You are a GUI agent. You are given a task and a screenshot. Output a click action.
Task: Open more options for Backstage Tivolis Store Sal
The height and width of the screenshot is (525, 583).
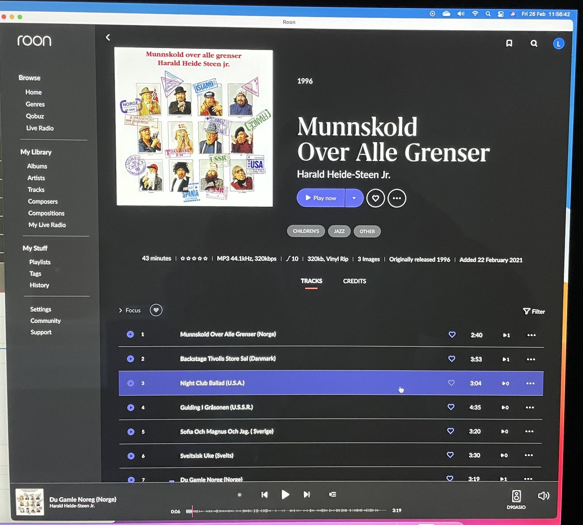click(x=531, y=359)
